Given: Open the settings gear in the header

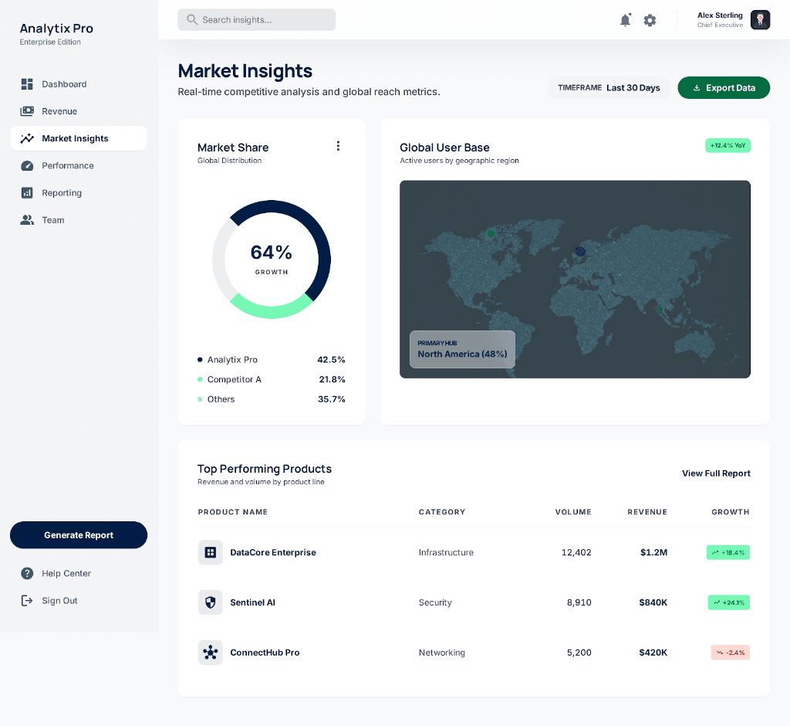Looking at the screenshot, I should pyautogui.click(x=650, y=20).
